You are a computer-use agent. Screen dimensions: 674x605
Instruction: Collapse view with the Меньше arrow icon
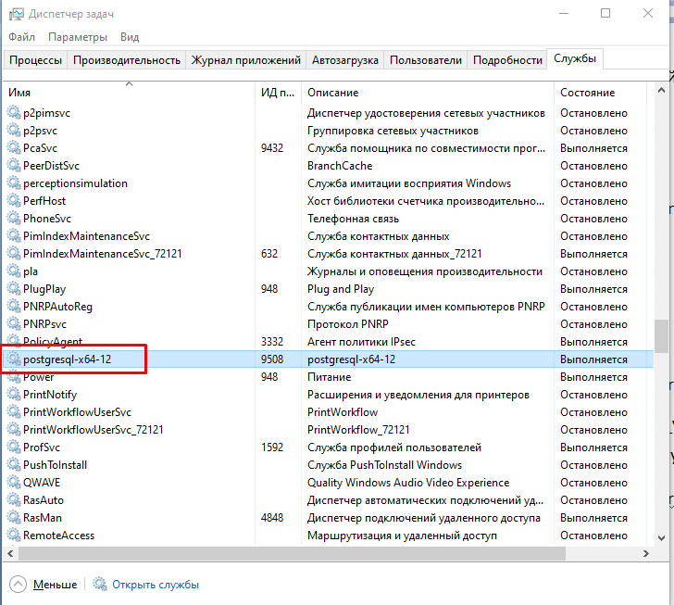[x=19, y=585]
